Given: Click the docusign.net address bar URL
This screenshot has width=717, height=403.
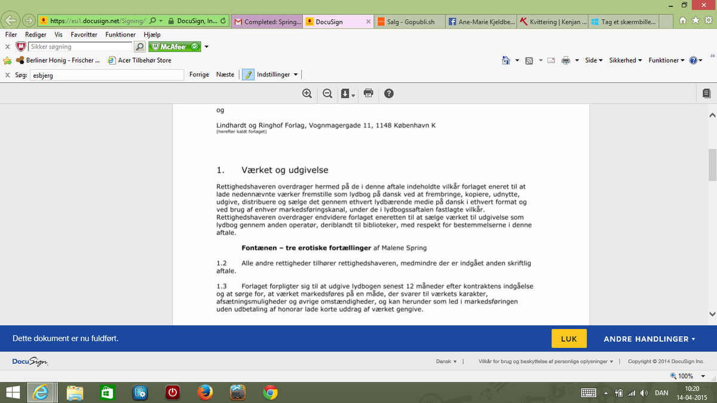Looking at the screenshot, I should 99,20.
